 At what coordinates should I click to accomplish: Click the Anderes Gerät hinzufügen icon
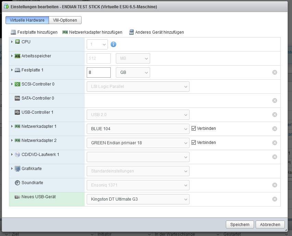[x=131, y=32]
